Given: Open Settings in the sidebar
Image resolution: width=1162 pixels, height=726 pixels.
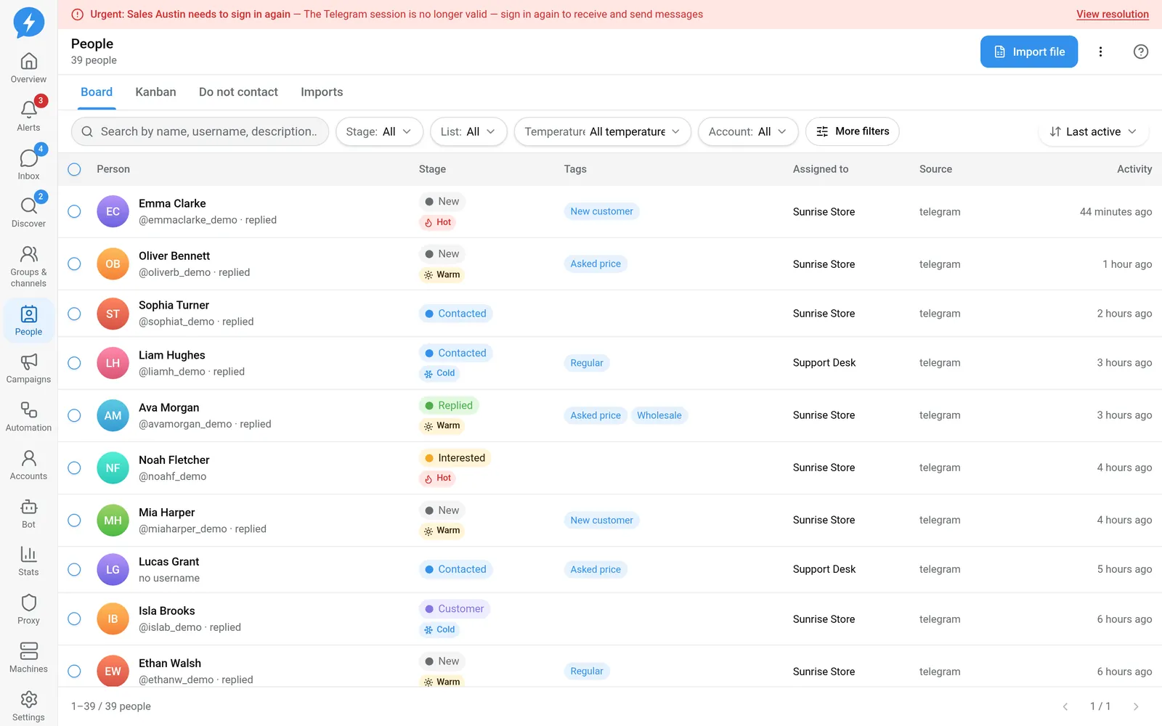Looking at the screenshot, I should (x=28, y=706).
